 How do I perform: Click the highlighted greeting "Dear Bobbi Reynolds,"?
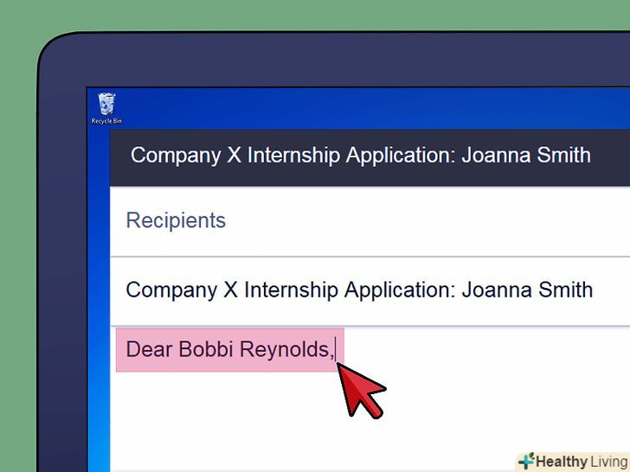coord(229,350)
